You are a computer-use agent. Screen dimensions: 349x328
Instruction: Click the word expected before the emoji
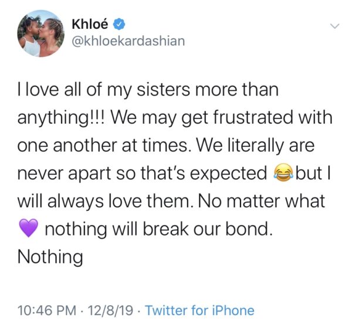click(228, 173)
